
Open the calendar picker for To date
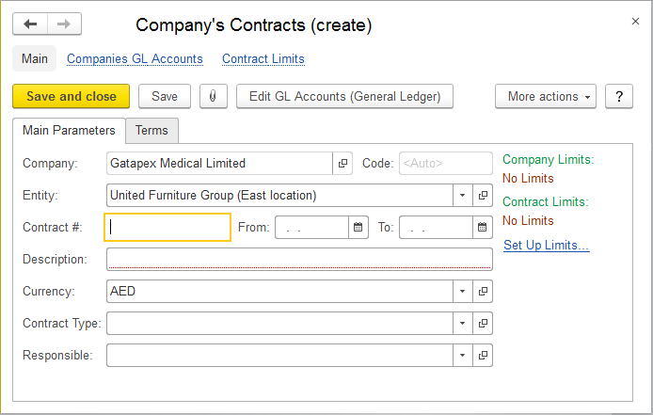[x=482, y=228]
